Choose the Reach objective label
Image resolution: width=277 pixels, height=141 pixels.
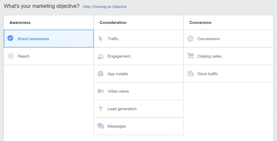tap(24, 56)
